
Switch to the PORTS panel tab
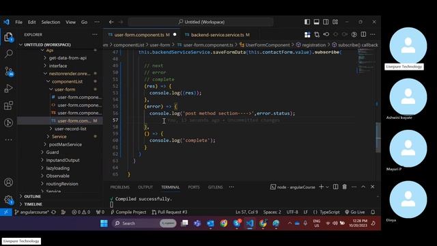(x=194, y=187)
